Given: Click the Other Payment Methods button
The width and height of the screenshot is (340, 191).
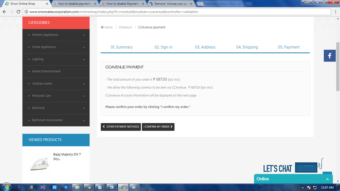Looking at the screenshot, I should 121,127.
